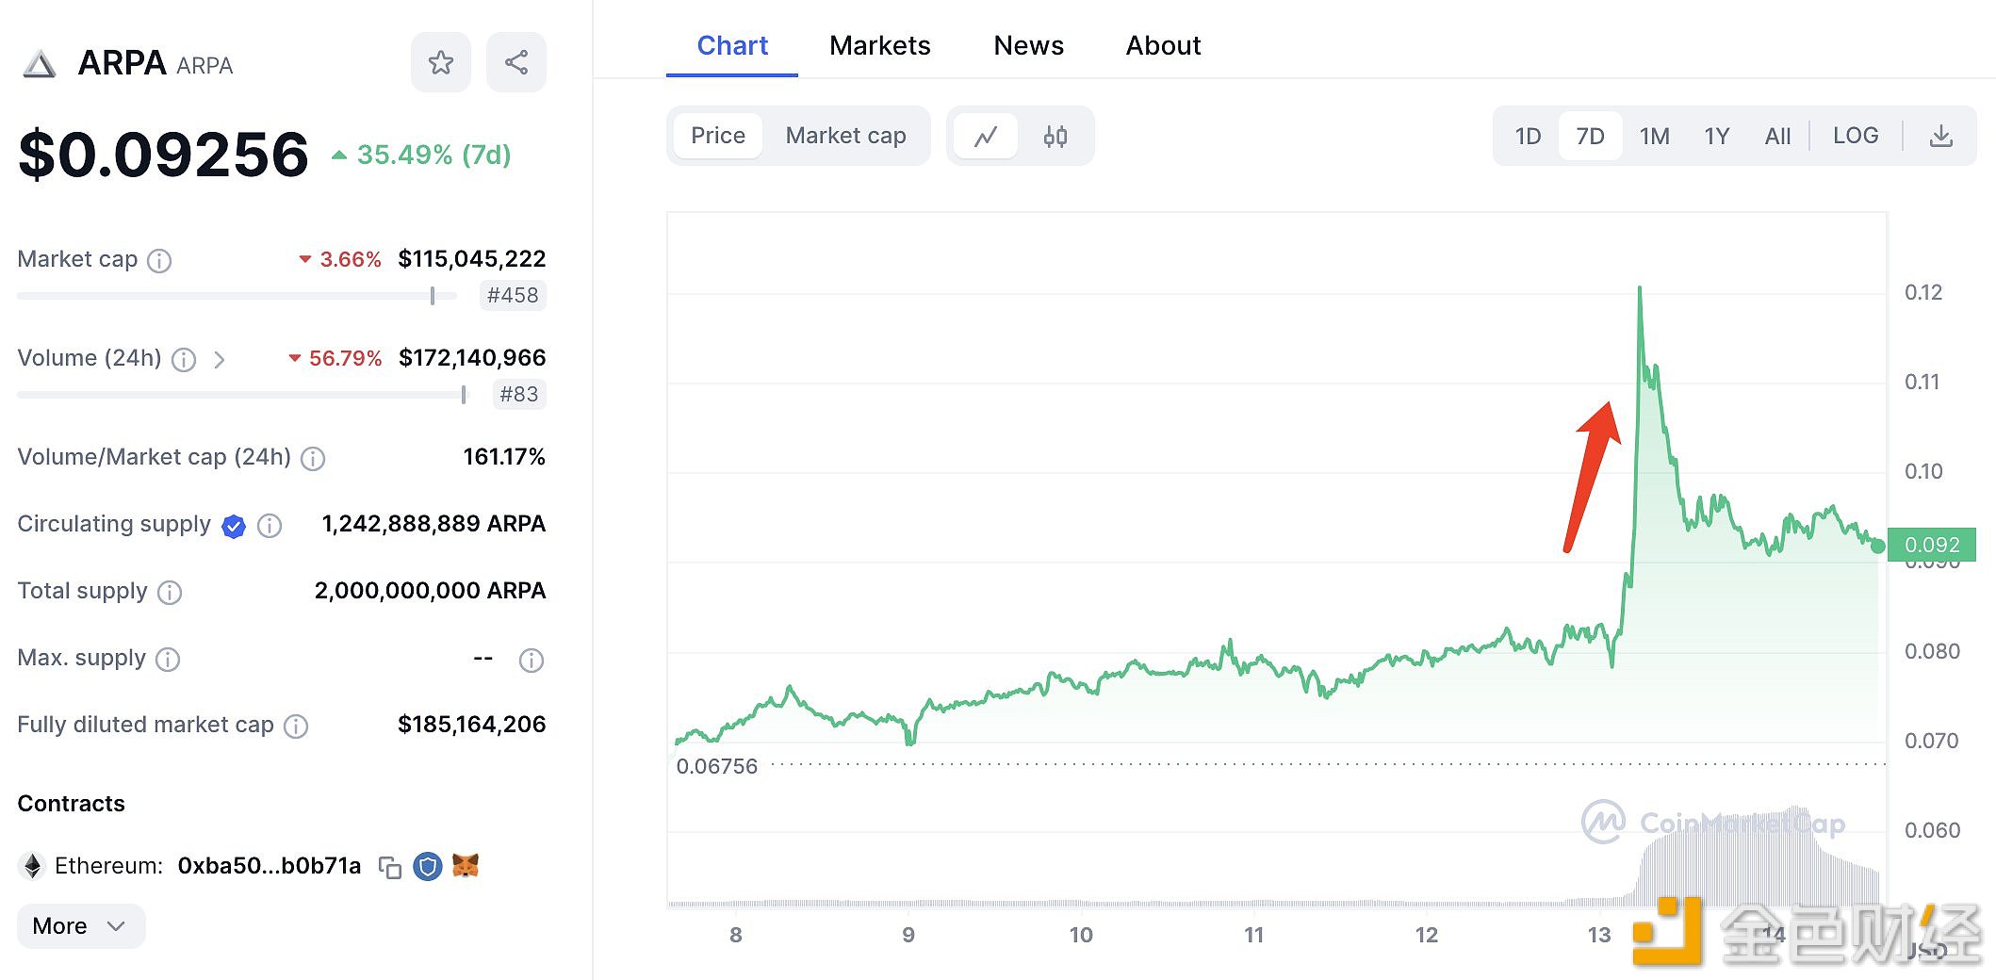Screen dimensions: 1996x980
Task: Open Total supply info icon
Action: [170, 592]
